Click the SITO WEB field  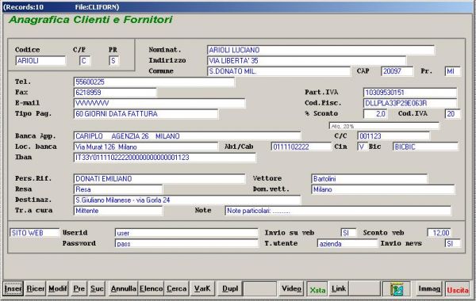(x=35, y=233)
